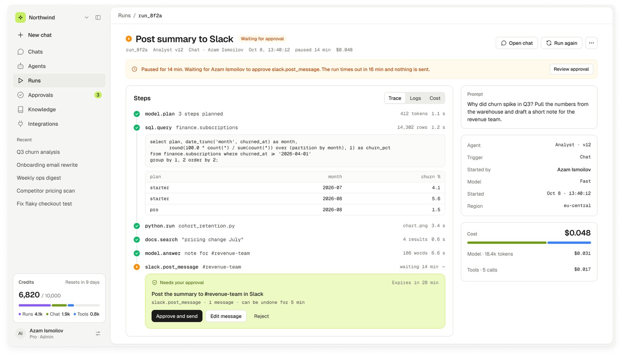Viewport: 623px width, 357px height.
Task: Click the Azam Ismoilov avatar in the sidebar
Action: [x=20, y=334]
